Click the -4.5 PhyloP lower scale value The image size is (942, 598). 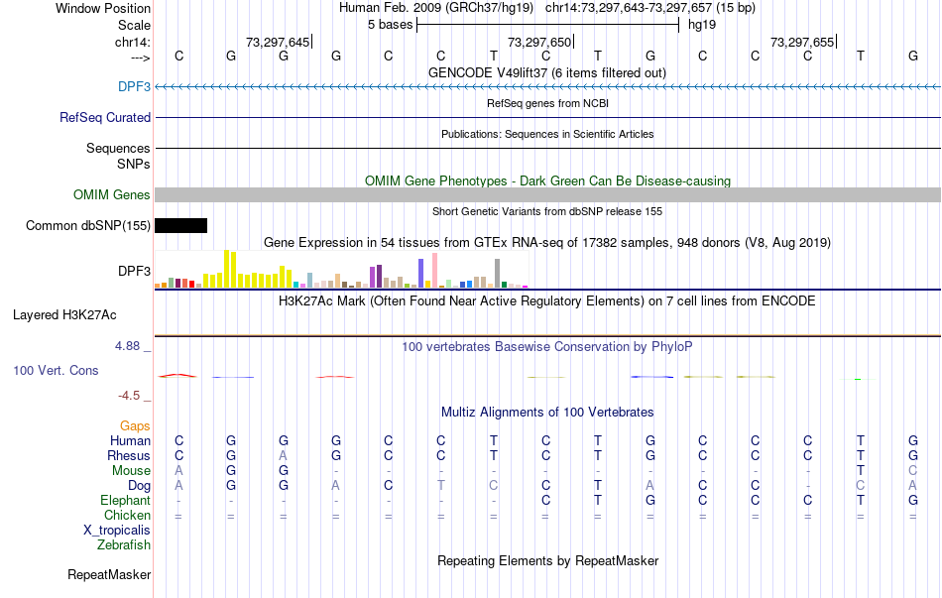pyautogui.click(x=129, y=396)
